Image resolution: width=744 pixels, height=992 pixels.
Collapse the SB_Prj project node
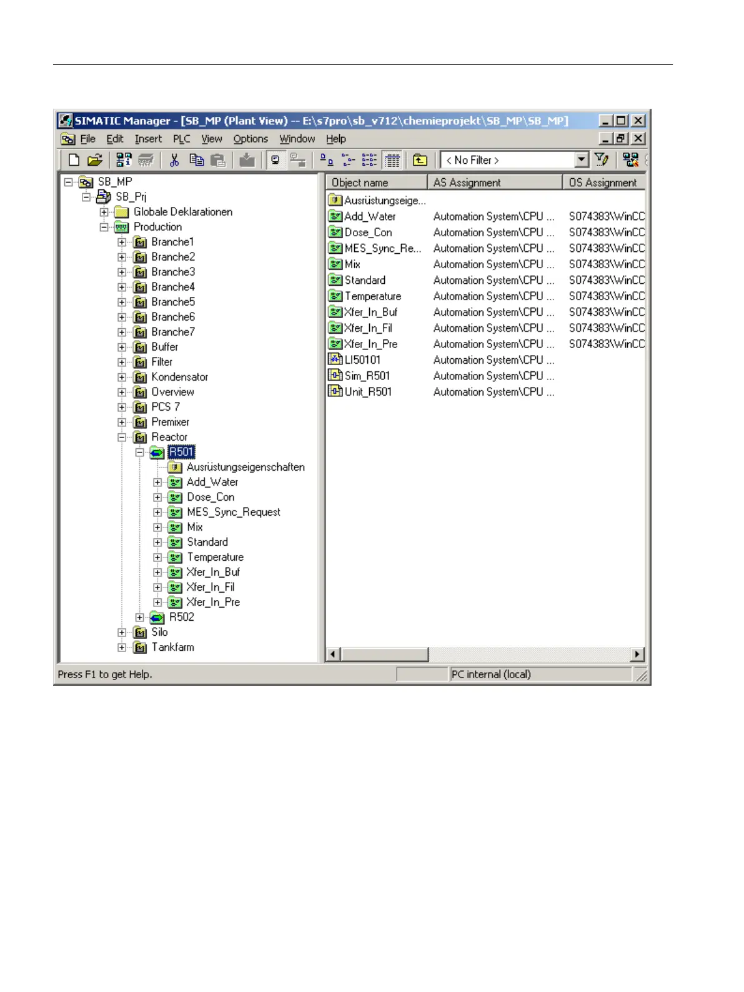click(86, 197)
